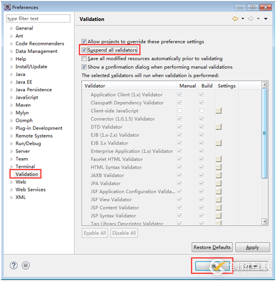Viewport: 276px width, 281px height.
Task: Open the help question mark icon
Action: click(x=14, y=265)
